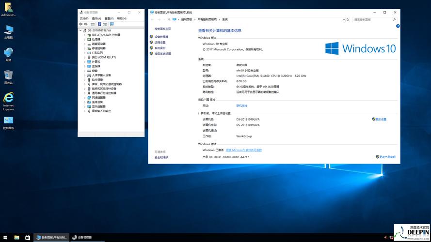The image size is (431, 242).
Task: Select the 音频输入和输出 tree item
Action: (x=101, y=111)
